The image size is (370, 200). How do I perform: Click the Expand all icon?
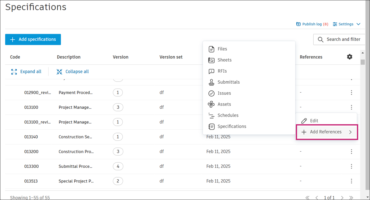tap(14, 72)
